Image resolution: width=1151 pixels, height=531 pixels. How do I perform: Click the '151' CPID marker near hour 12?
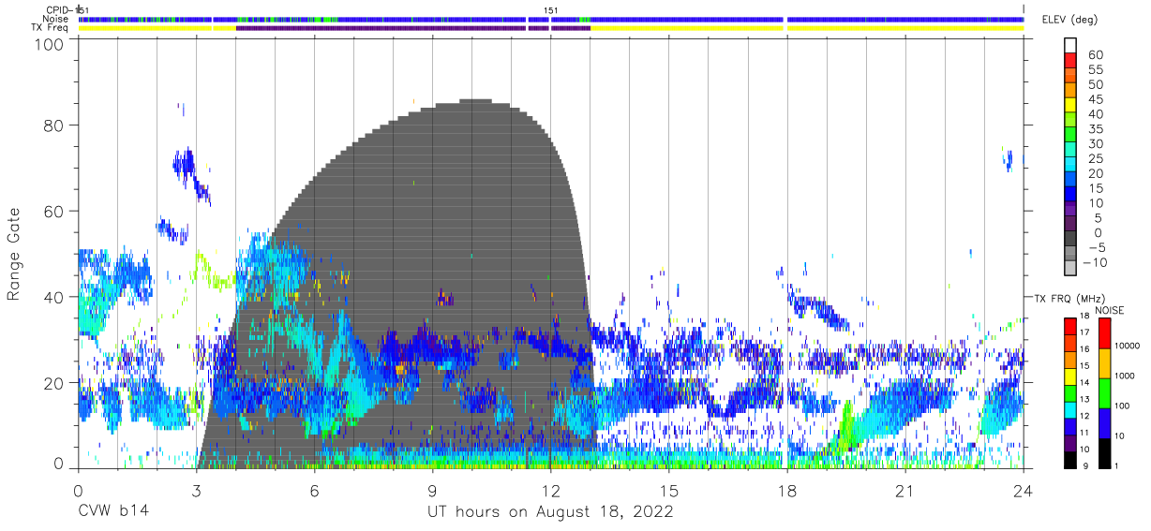pyautogui.click(x=551, y=10)
